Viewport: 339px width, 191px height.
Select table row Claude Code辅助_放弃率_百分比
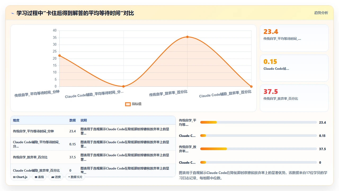(x=93, y=170)
